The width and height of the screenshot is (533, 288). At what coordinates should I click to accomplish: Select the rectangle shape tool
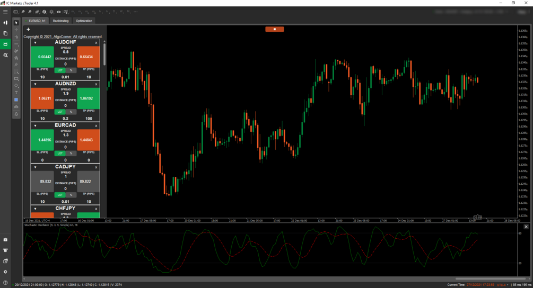coord(16,79)
